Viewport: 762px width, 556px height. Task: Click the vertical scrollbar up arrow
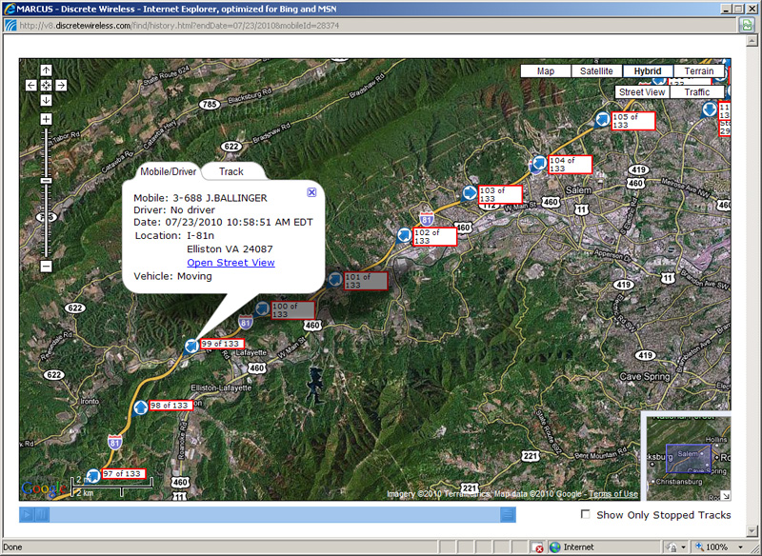coord(750,42)
